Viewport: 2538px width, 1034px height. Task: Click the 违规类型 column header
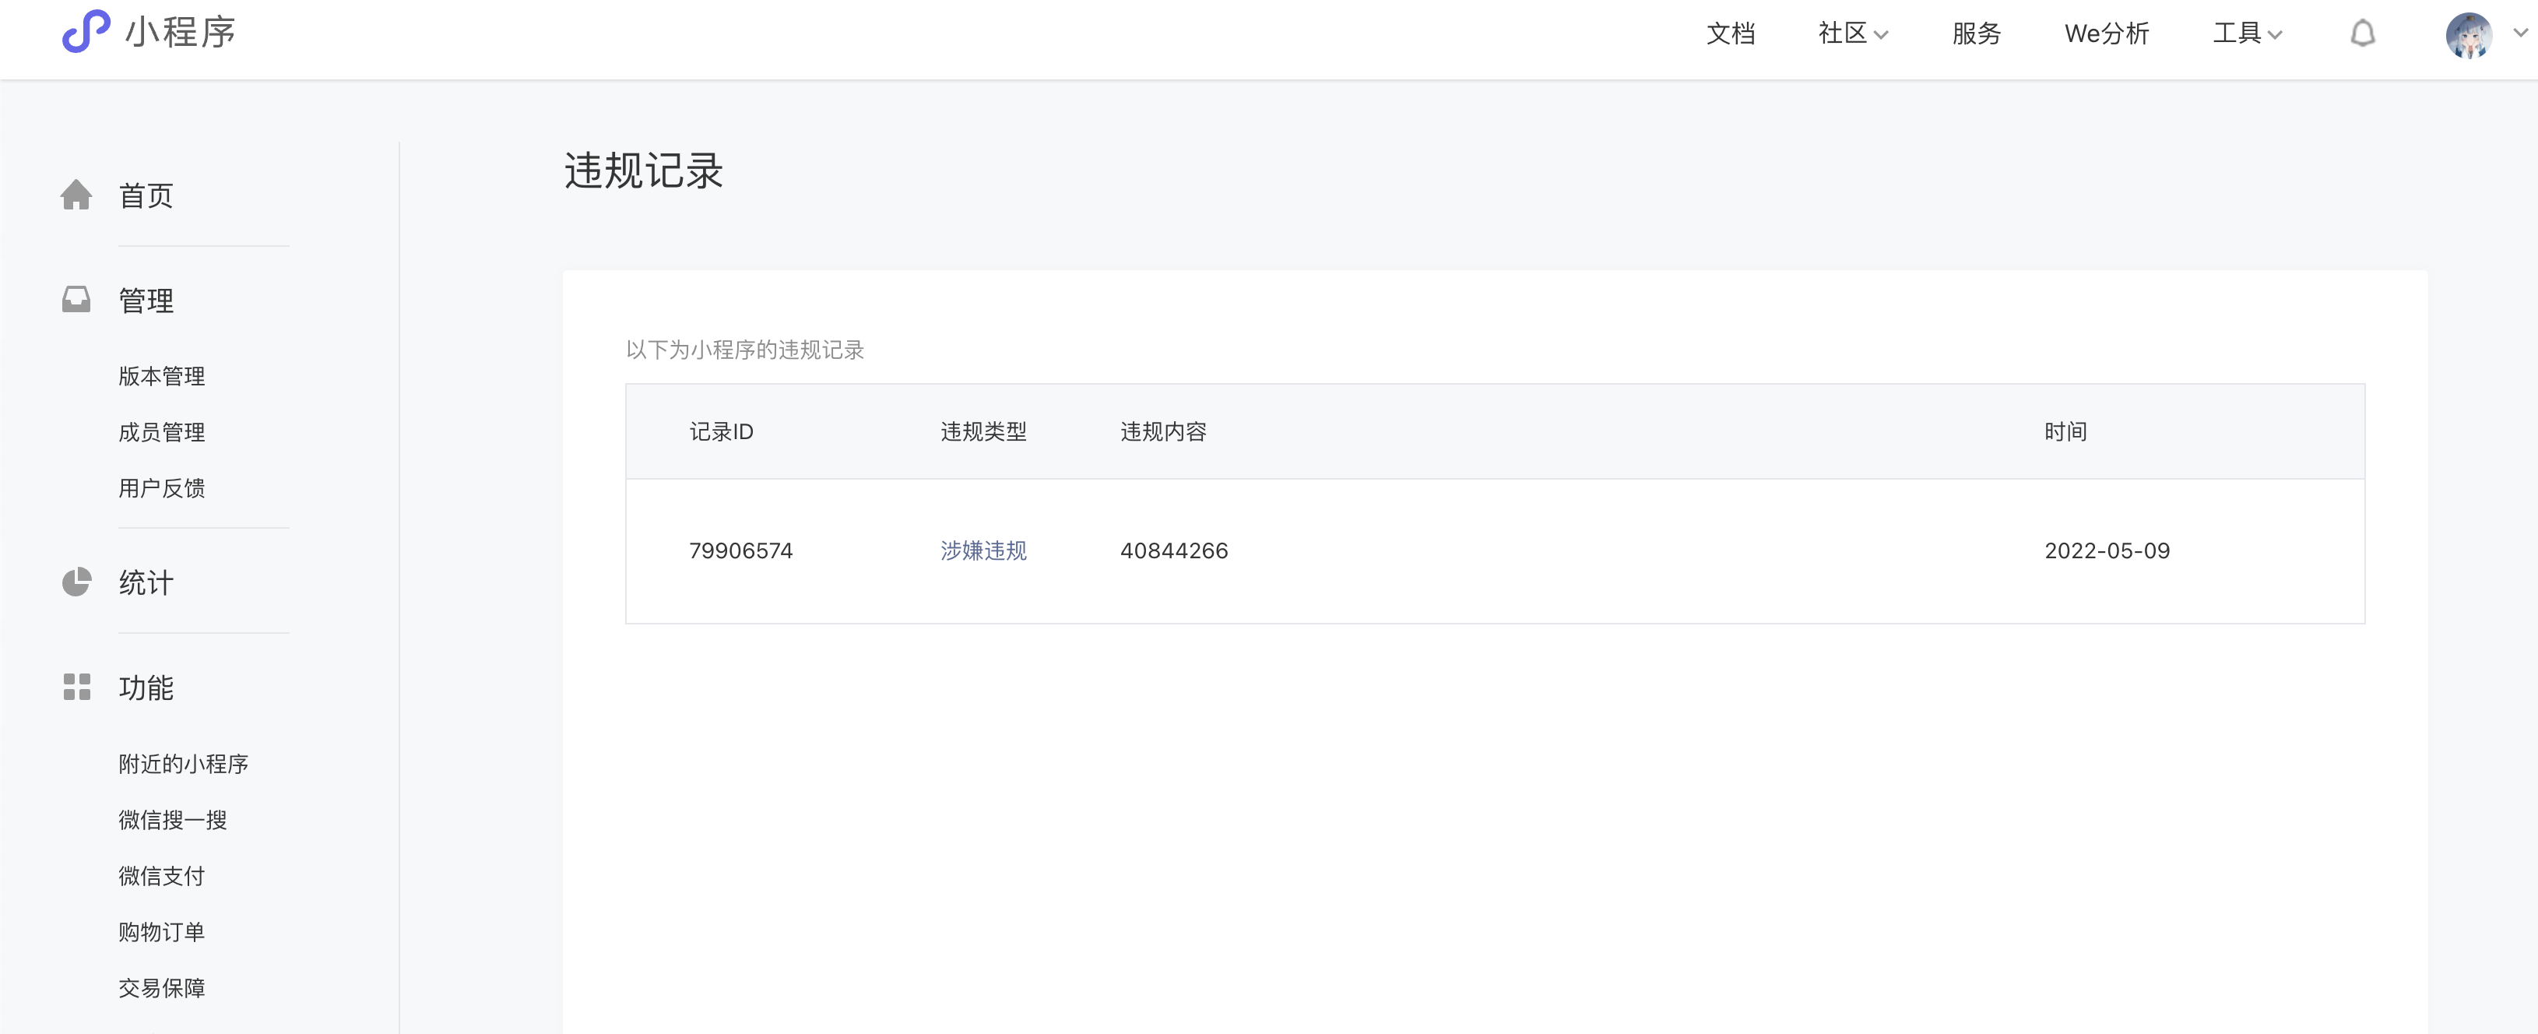tap(983, 431)
